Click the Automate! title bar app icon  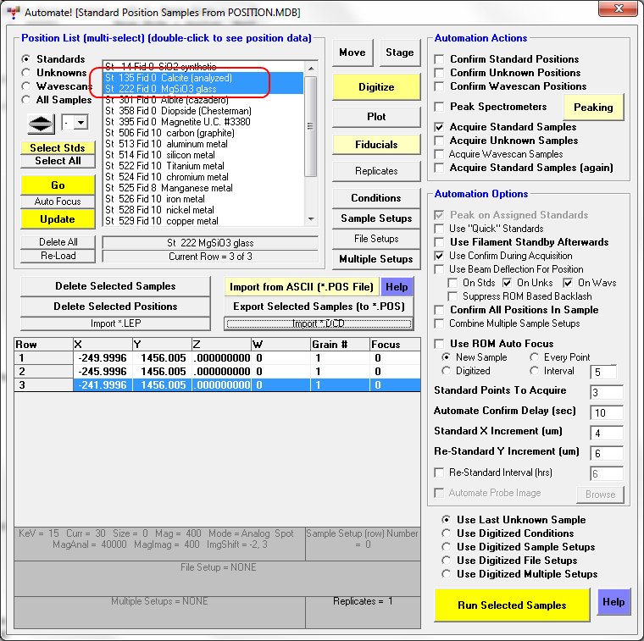(12, 12)
